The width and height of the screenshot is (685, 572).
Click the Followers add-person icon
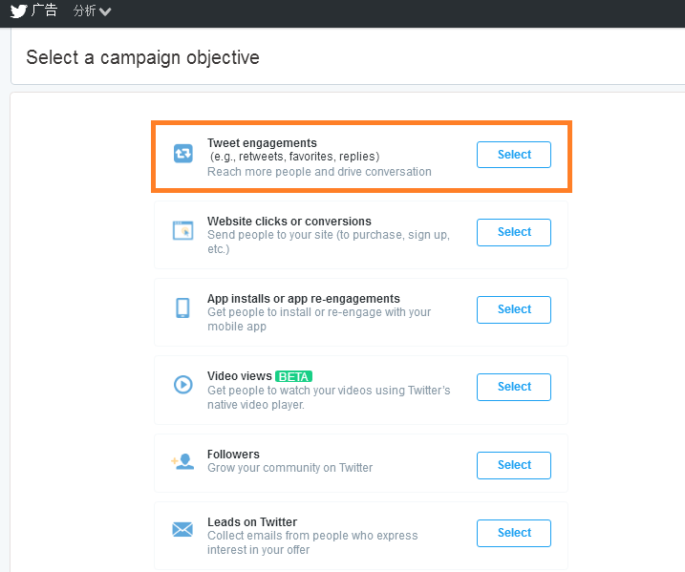coord(182,461)
